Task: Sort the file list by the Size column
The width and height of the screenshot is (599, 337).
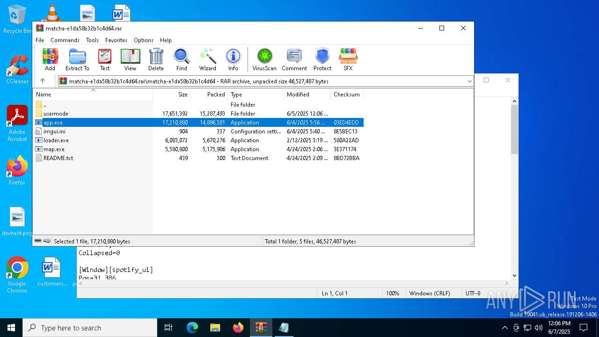Action: (172, 95)
